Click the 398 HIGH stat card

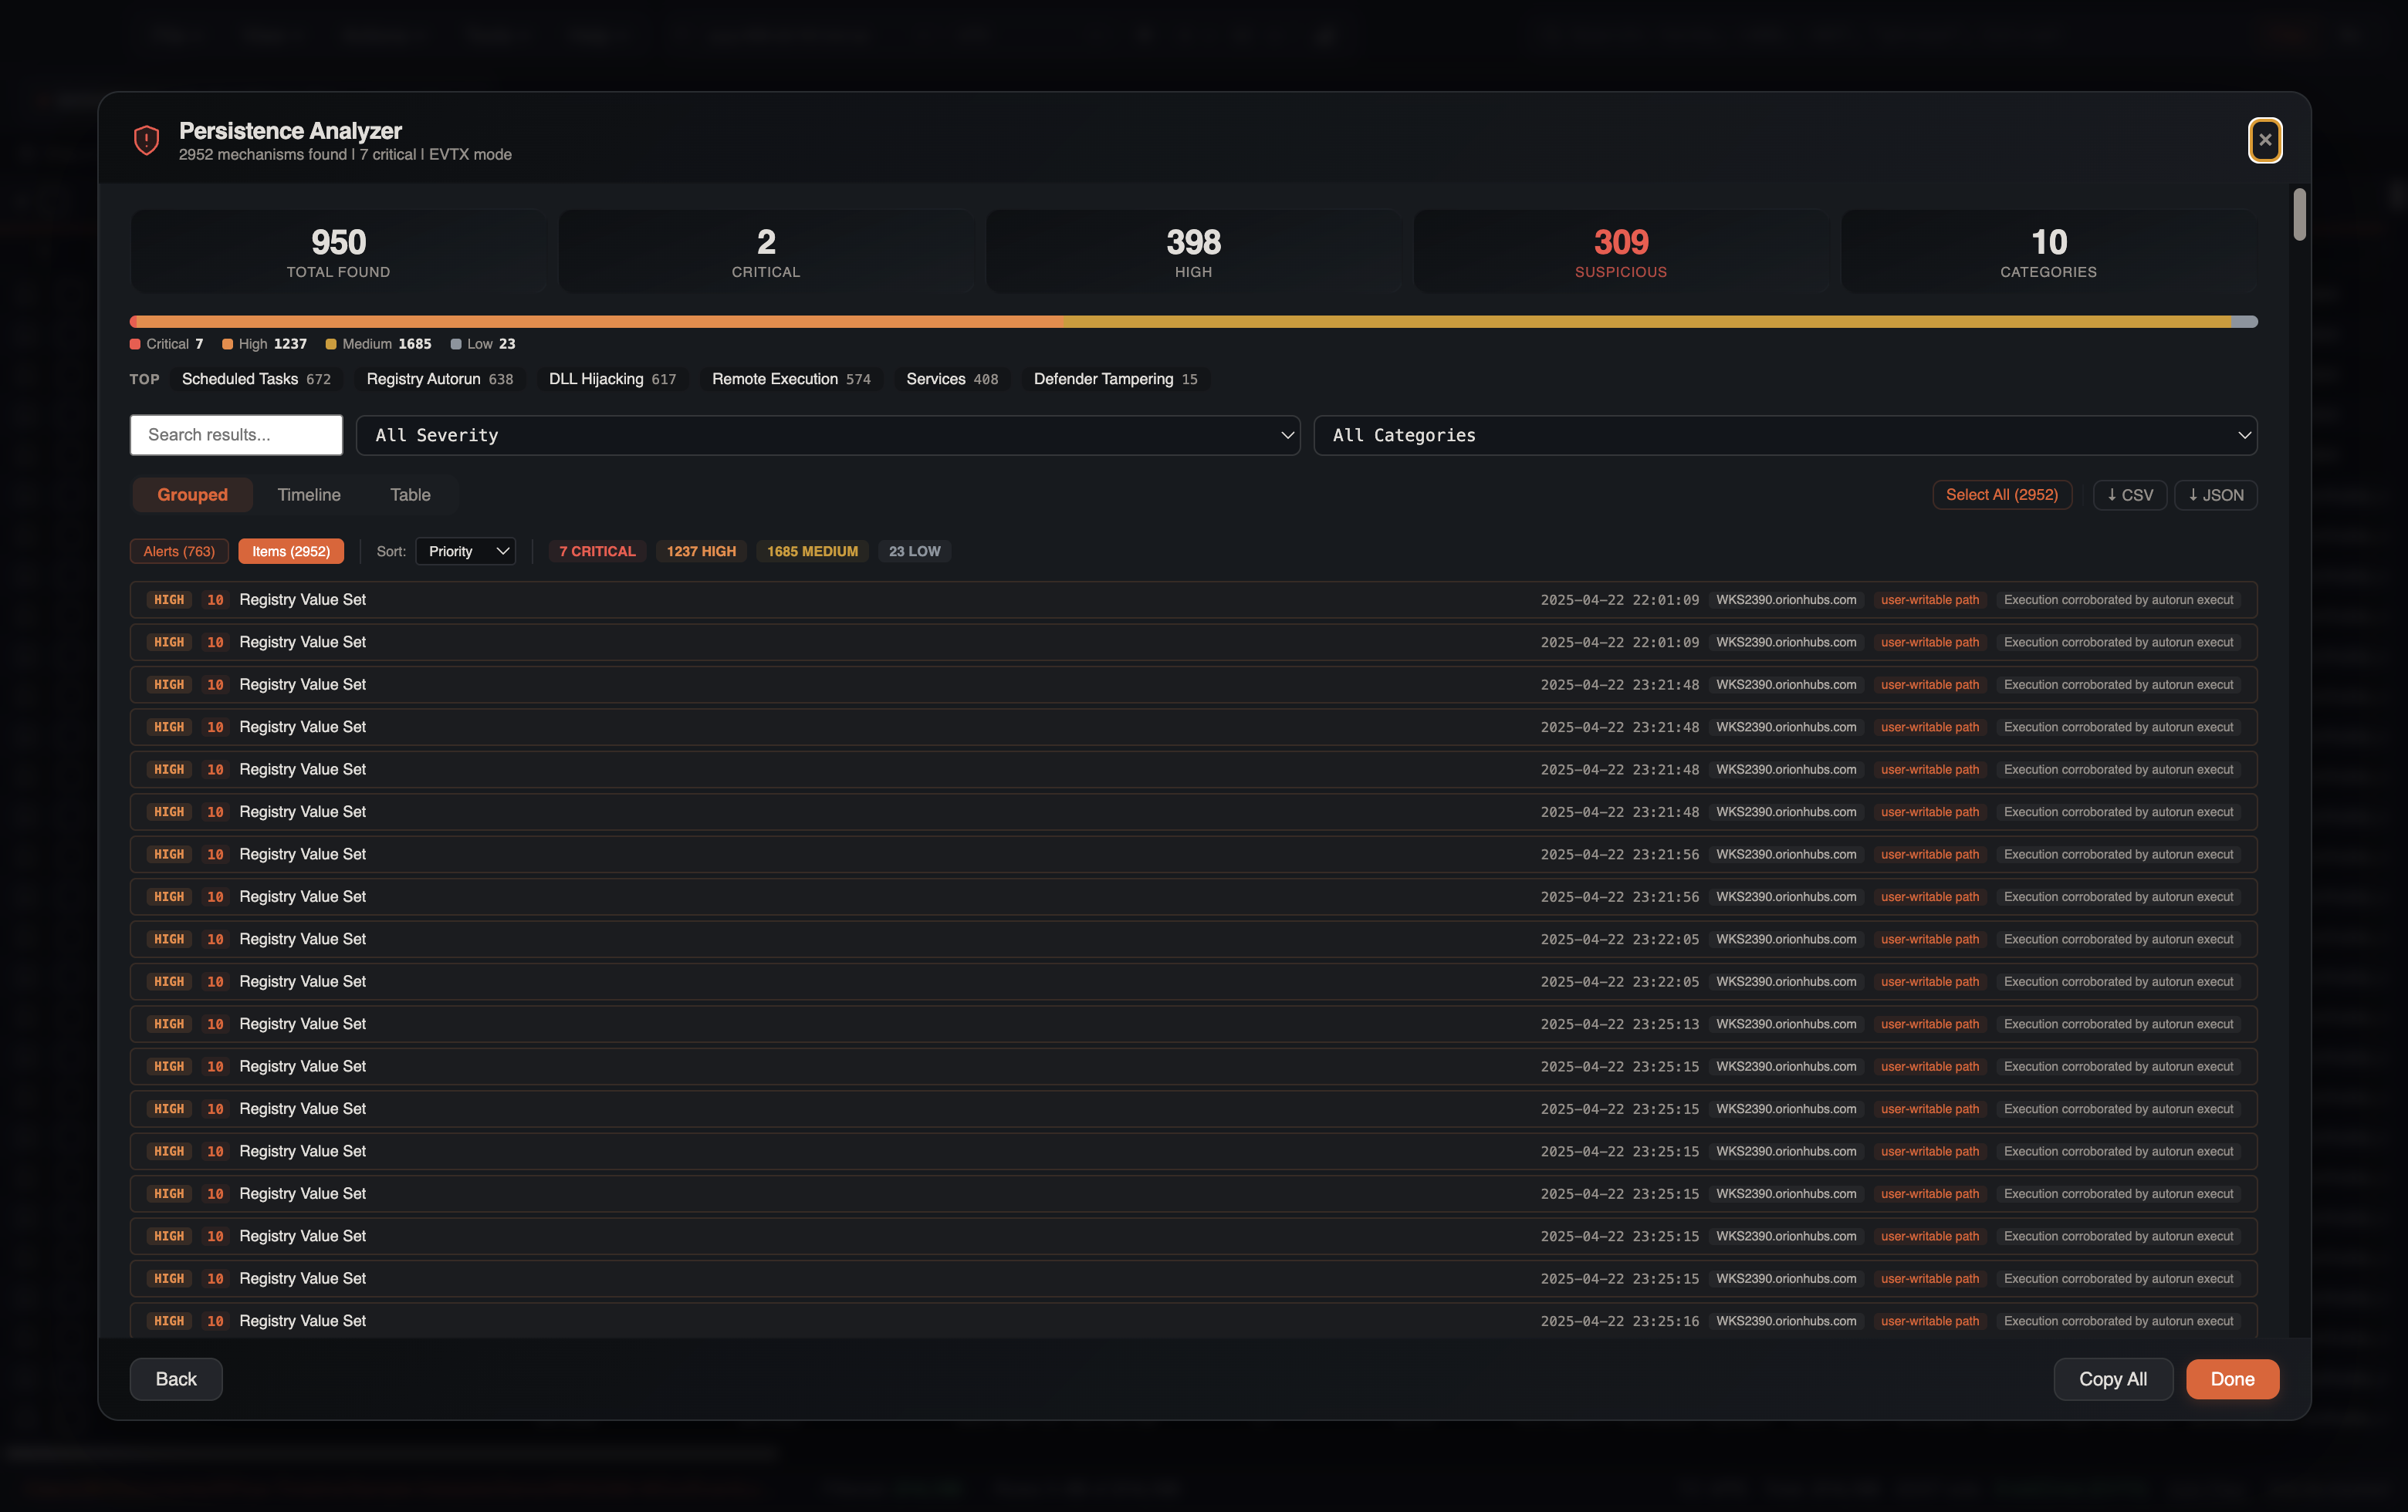point(1193,251)
